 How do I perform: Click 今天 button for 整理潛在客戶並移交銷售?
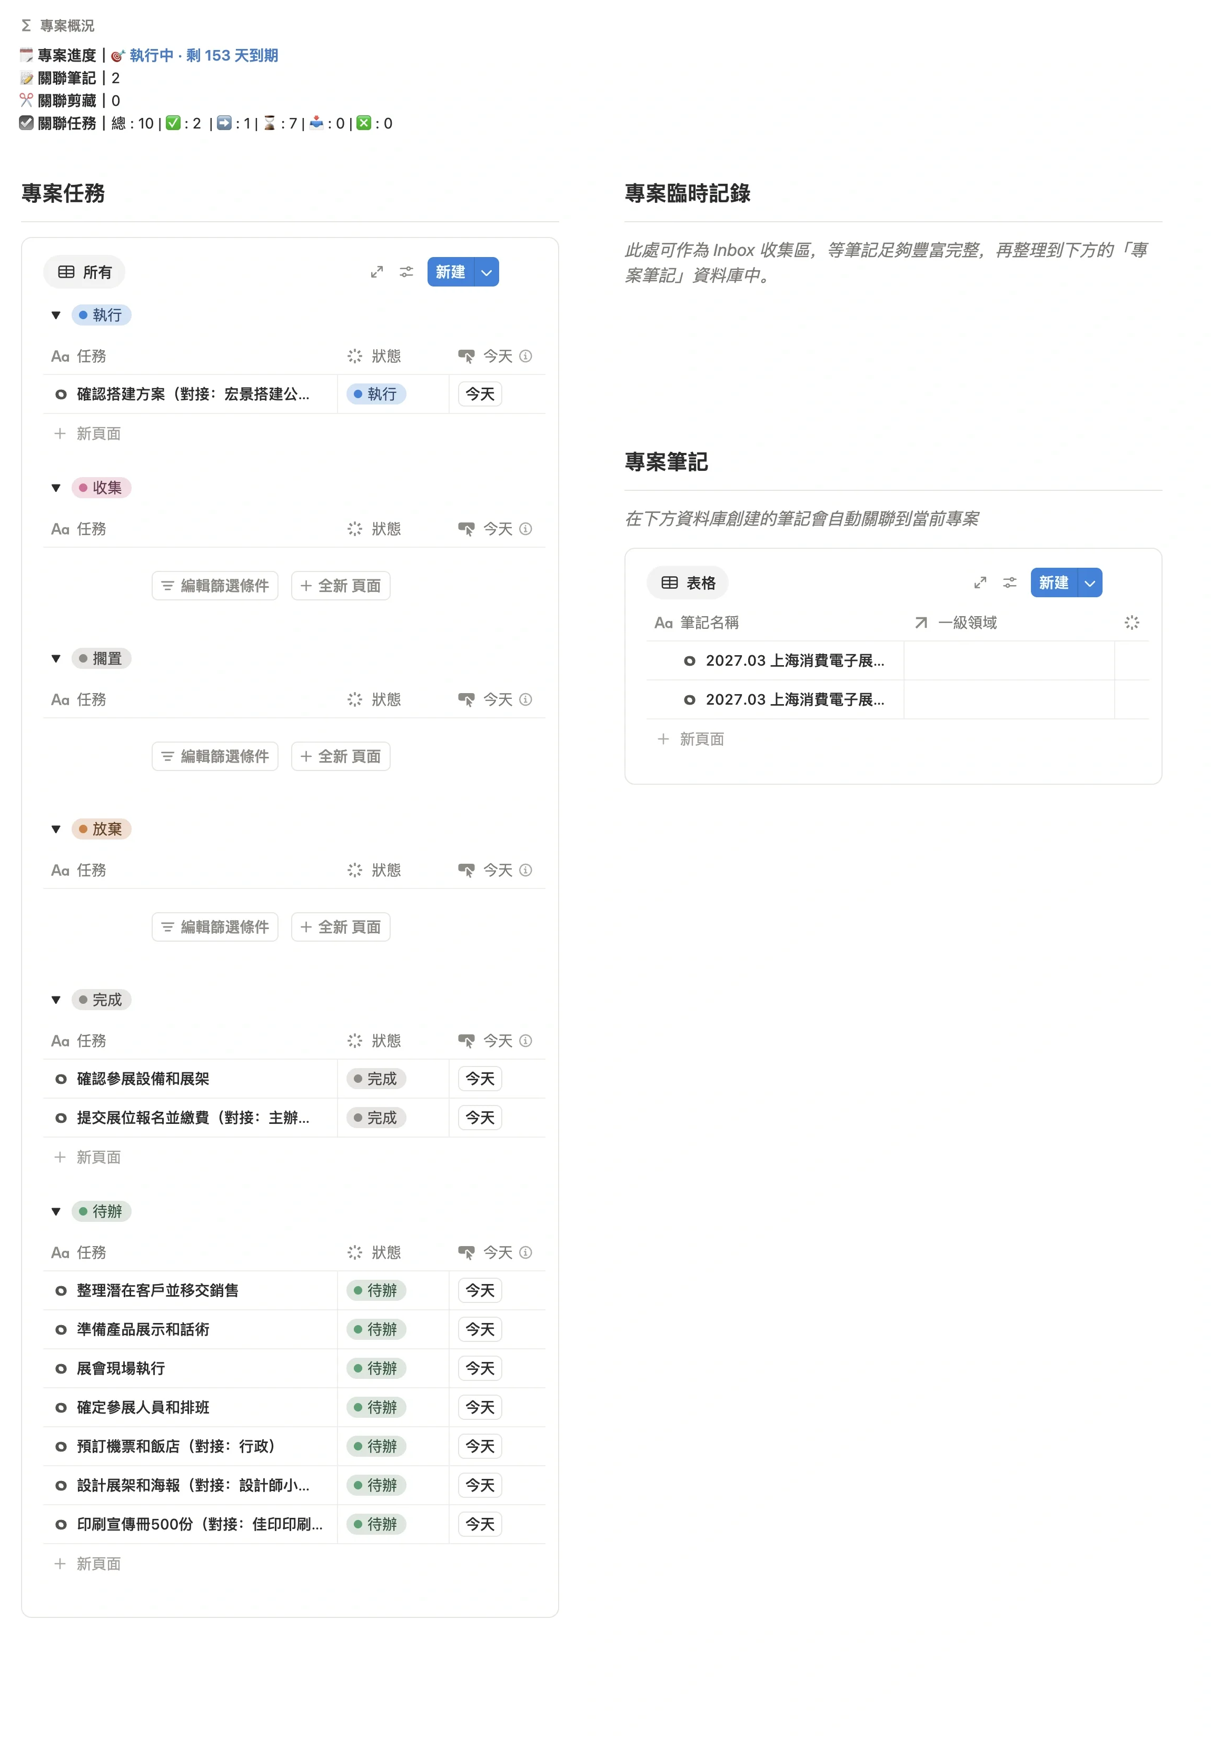480,1290
